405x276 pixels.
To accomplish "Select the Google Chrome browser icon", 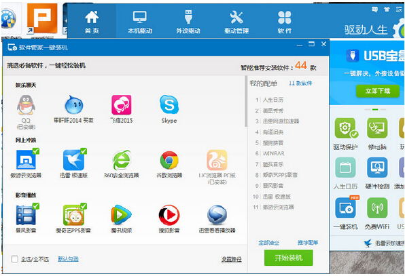I will pos(169,160).
